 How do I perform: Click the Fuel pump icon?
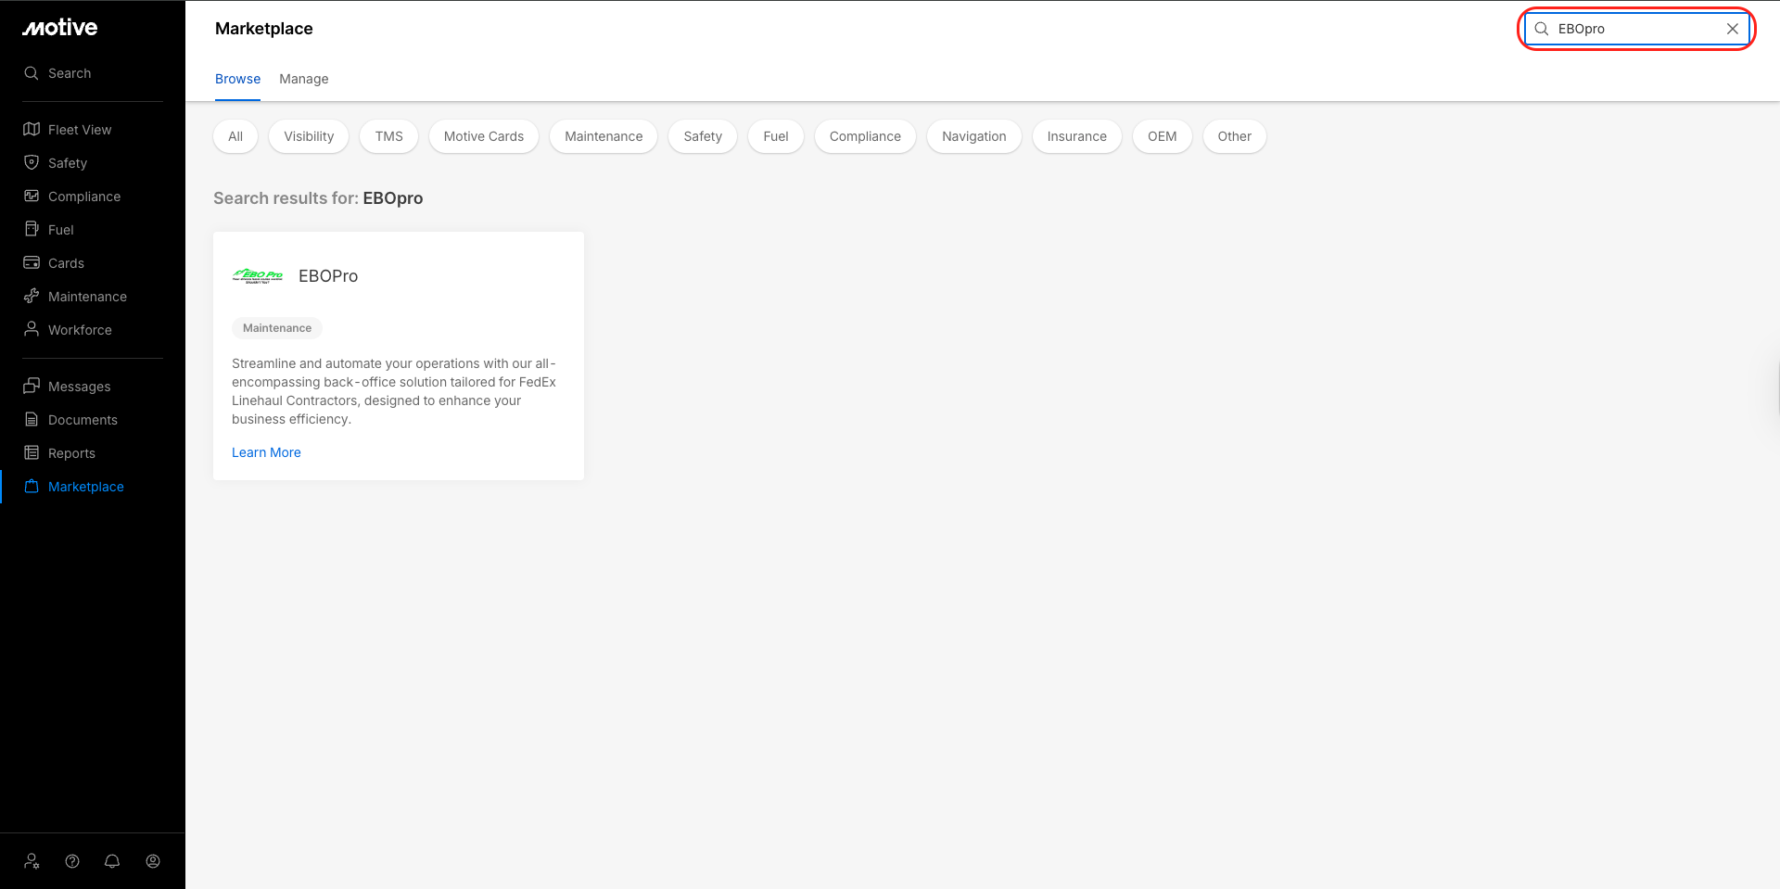pos(32,230)
